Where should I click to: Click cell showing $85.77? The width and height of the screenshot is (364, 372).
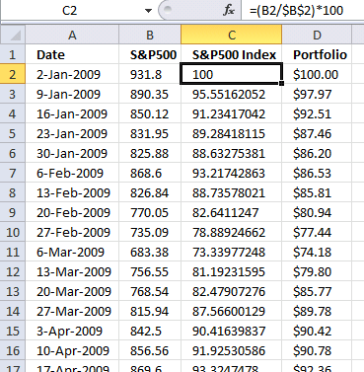pyautogui.click(x=317, y=291)
